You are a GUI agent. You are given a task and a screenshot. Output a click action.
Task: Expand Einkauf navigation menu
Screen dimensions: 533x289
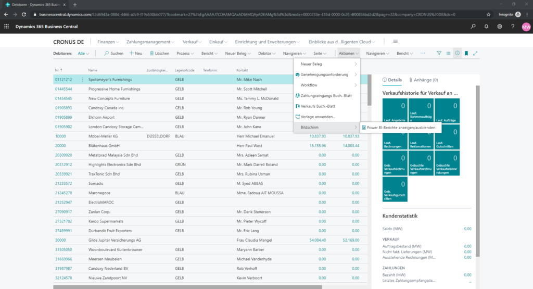218,42
